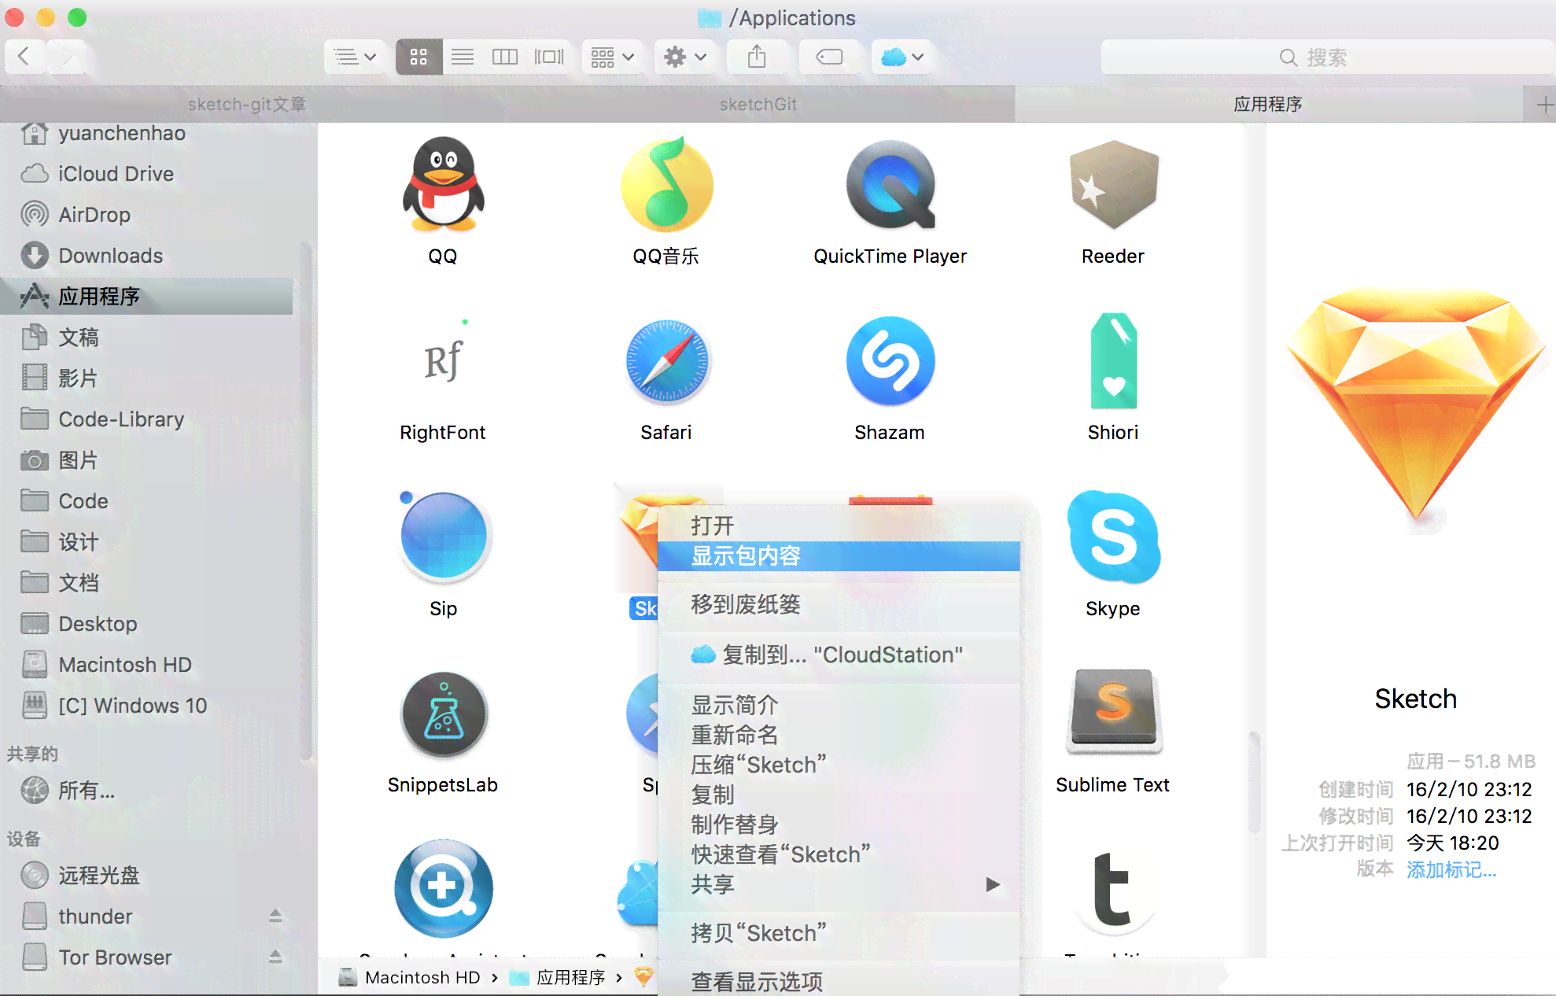Click the Share toolbar button
This screenshot has width=1556, height=996.
click(757, 57)
